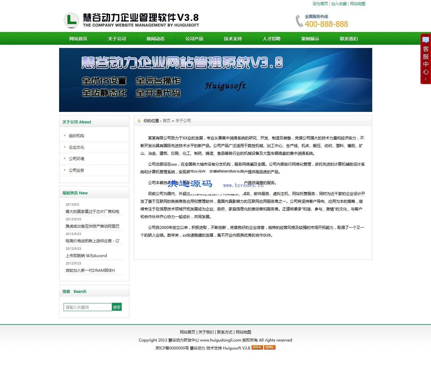Open the 客服中心 chat bubble icon
This screenshot has width=431, height=368.
pyautogui.click(x=426, y=40)
